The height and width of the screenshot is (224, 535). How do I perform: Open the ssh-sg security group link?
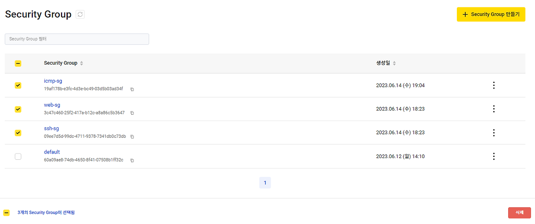[51, 128]
